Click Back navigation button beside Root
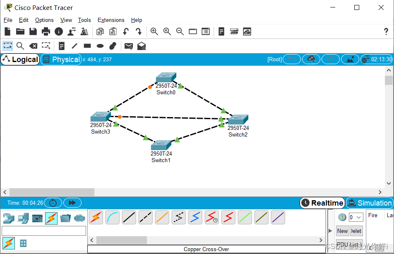Image resolution: width=394 pixels, height=254 pixels. [x=292, y=60]
